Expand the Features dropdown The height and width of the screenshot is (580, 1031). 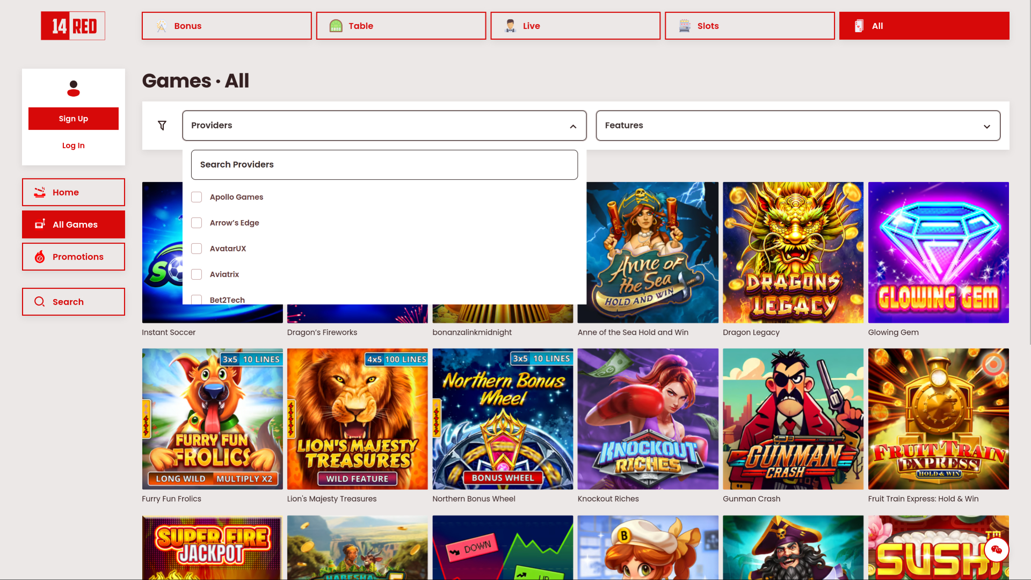(x=987, y=127)
